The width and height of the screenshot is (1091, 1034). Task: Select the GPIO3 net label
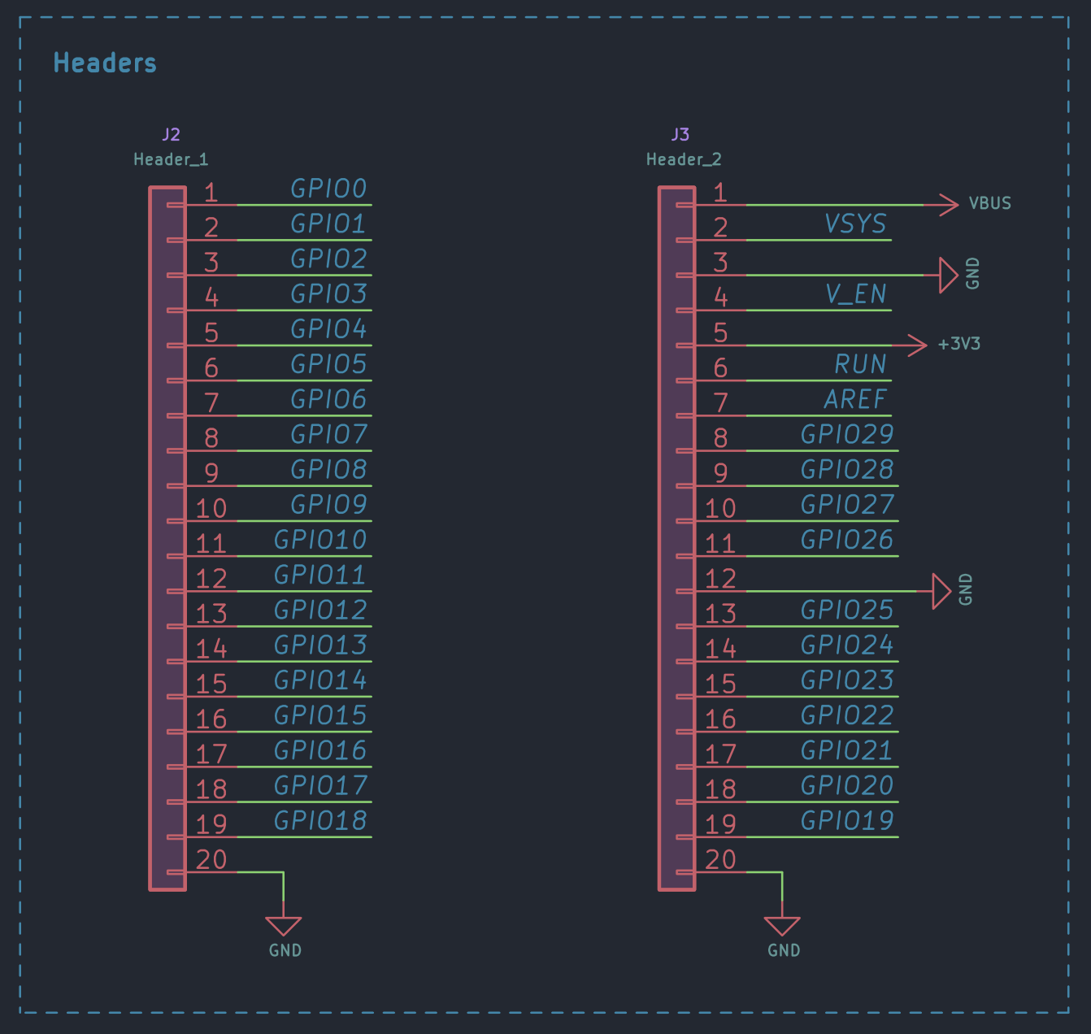(329, 293)
